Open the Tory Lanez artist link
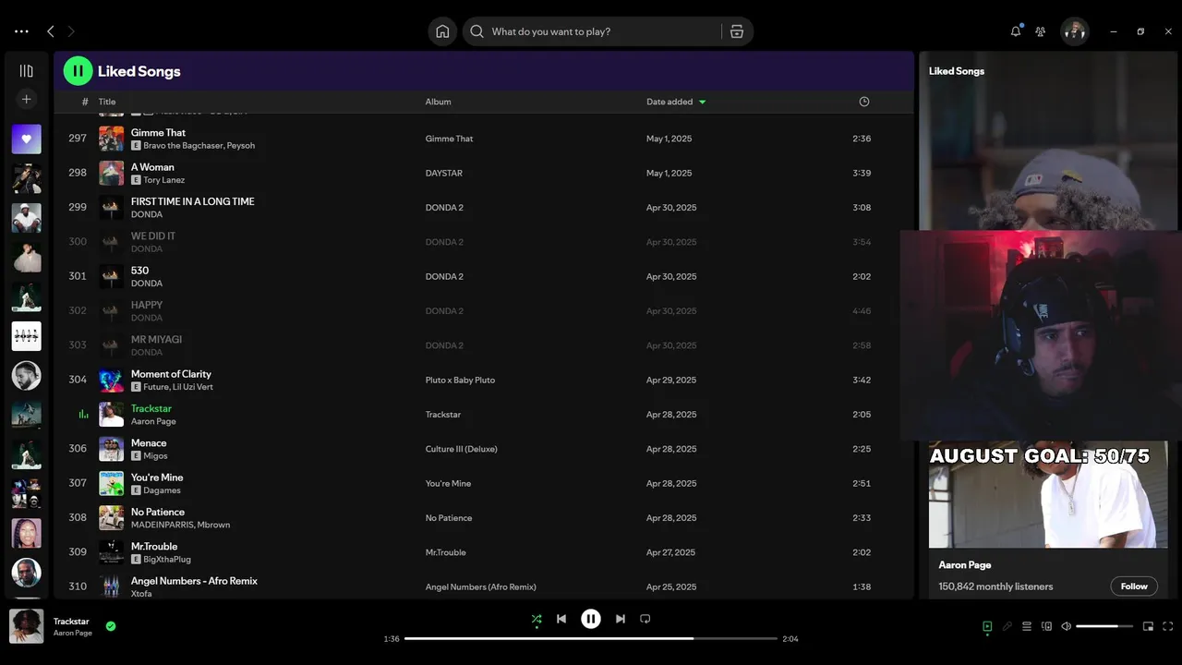The image size is (1182, 665). tap(164, 180)
